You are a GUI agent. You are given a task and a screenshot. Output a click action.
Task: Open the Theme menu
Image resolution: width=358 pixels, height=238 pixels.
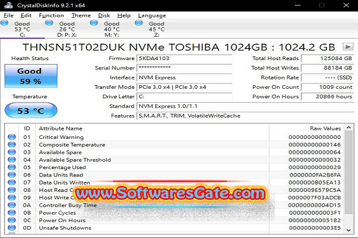coord(81,15)
